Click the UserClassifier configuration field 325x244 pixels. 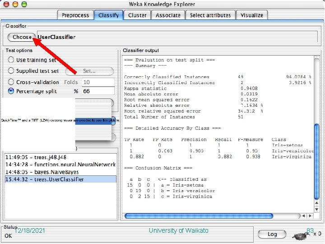click(x=177, y=37)
